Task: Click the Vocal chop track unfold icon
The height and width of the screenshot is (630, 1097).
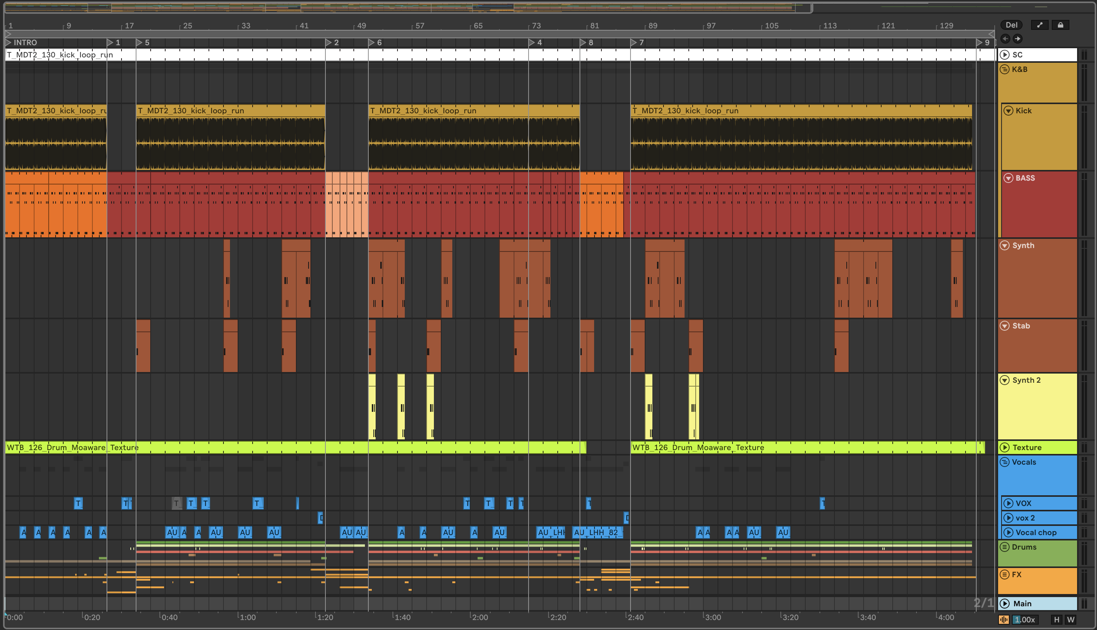Action: coord(1008,533)
